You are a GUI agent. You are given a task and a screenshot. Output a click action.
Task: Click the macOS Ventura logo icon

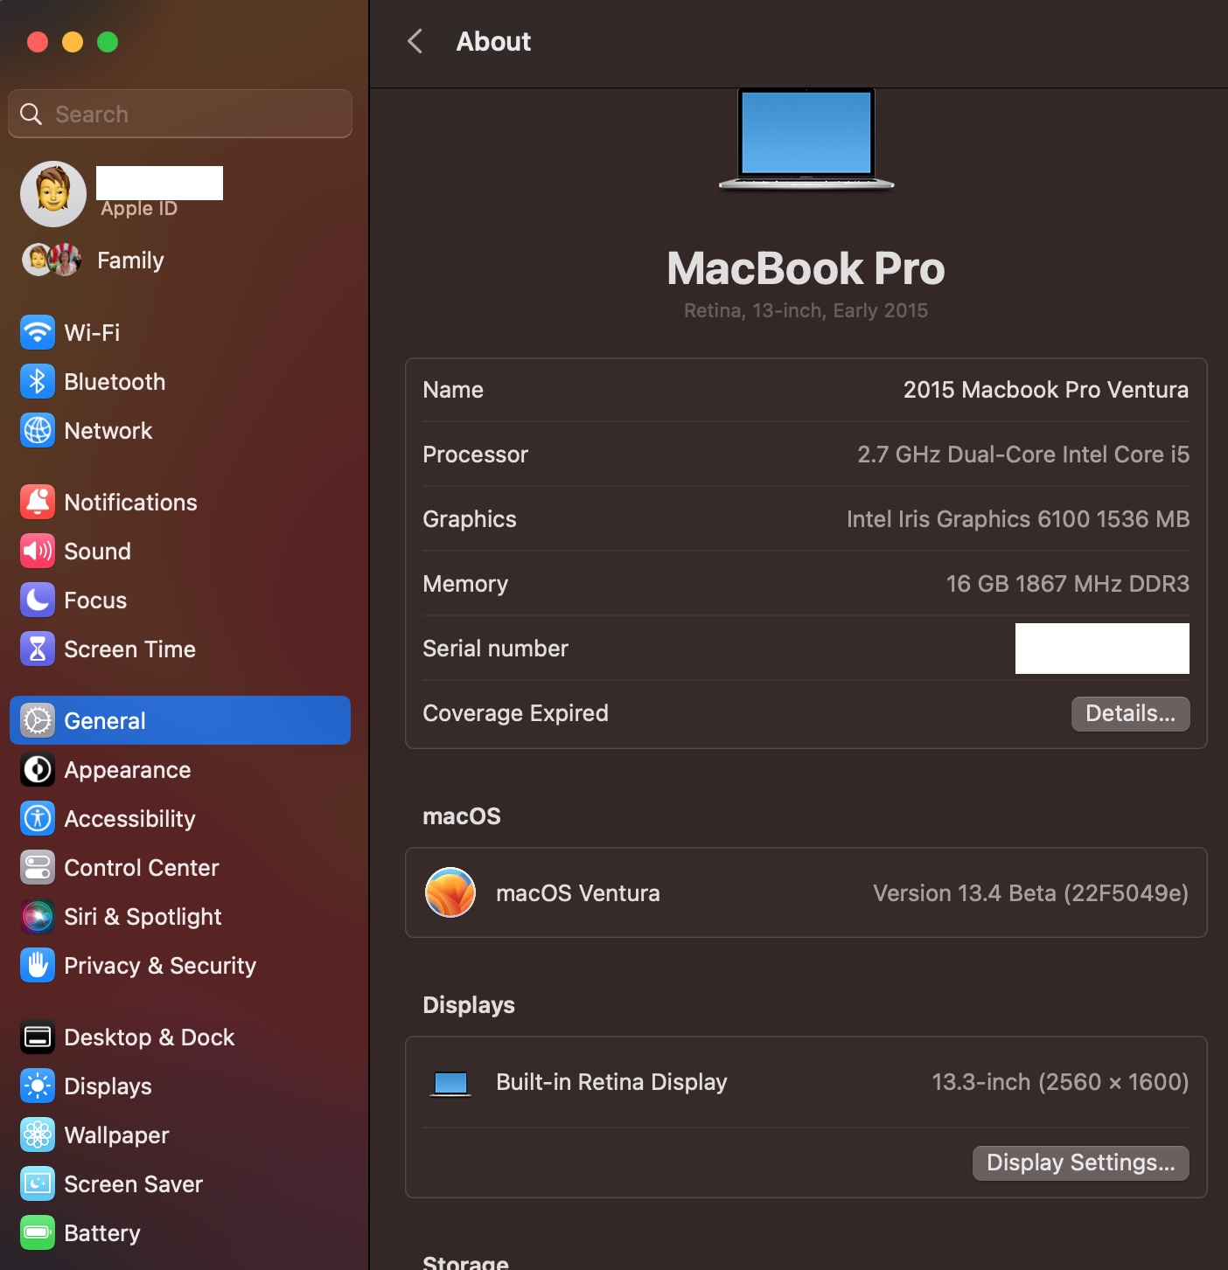[x=450, y=892]
